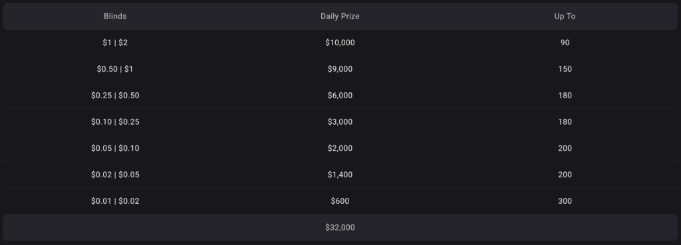Viewport: 681px width, 245px height.
Task: Click the 90 value in Up To column
Action: coord(565,42)
